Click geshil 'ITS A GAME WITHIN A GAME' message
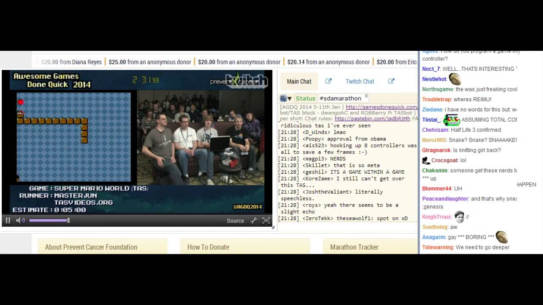 coord(341,172)
